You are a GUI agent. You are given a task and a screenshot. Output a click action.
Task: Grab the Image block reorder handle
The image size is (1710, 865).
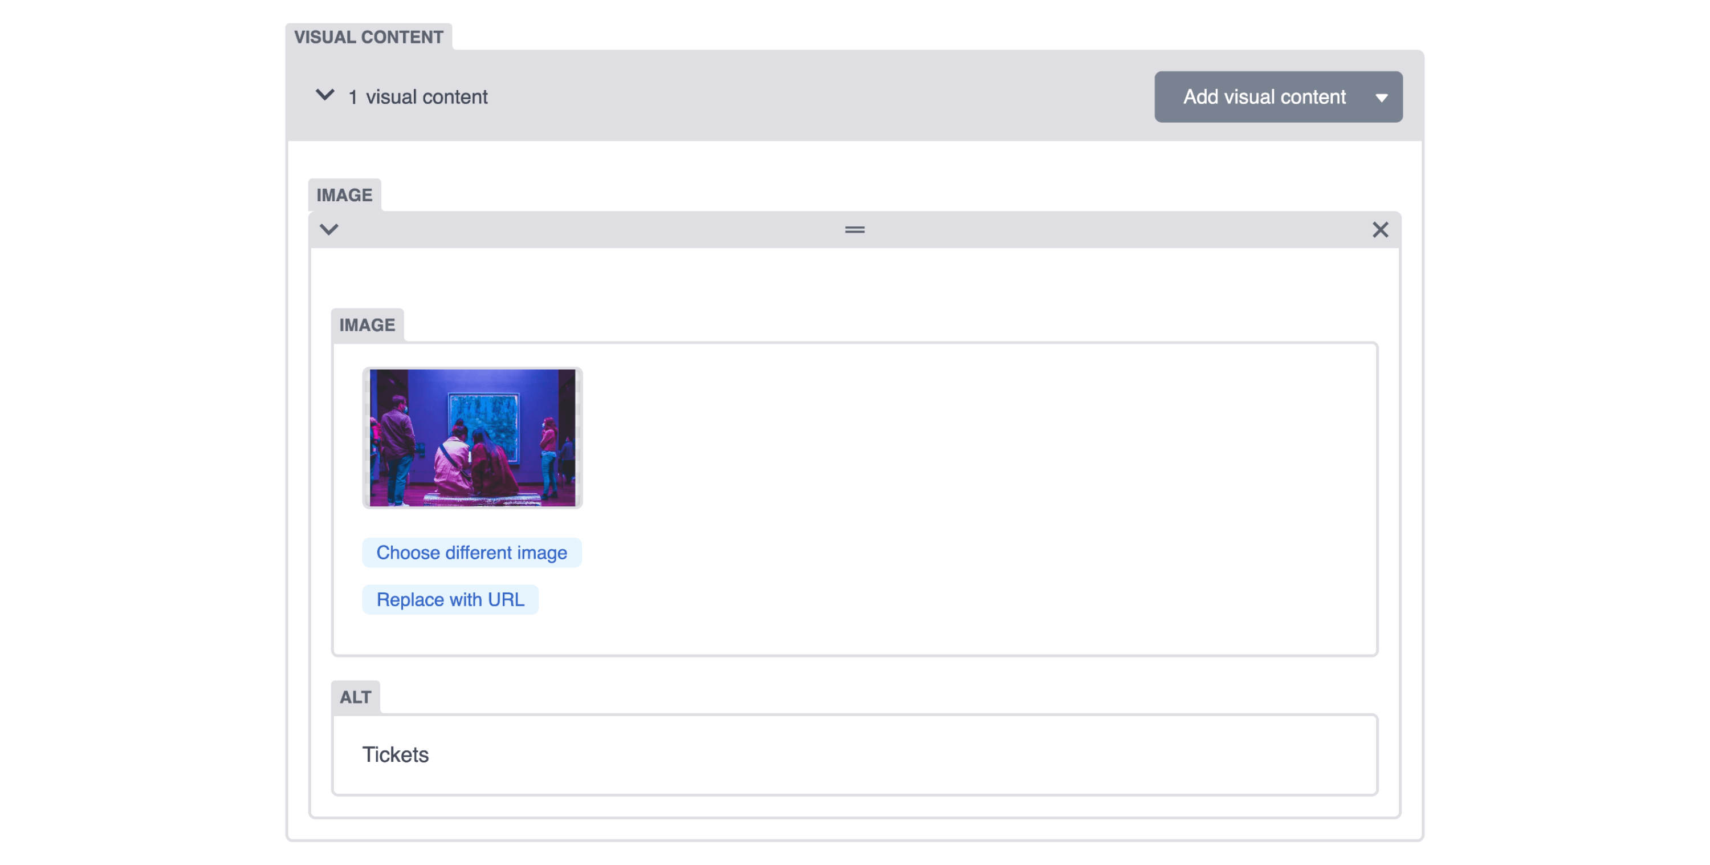(854, 230)
